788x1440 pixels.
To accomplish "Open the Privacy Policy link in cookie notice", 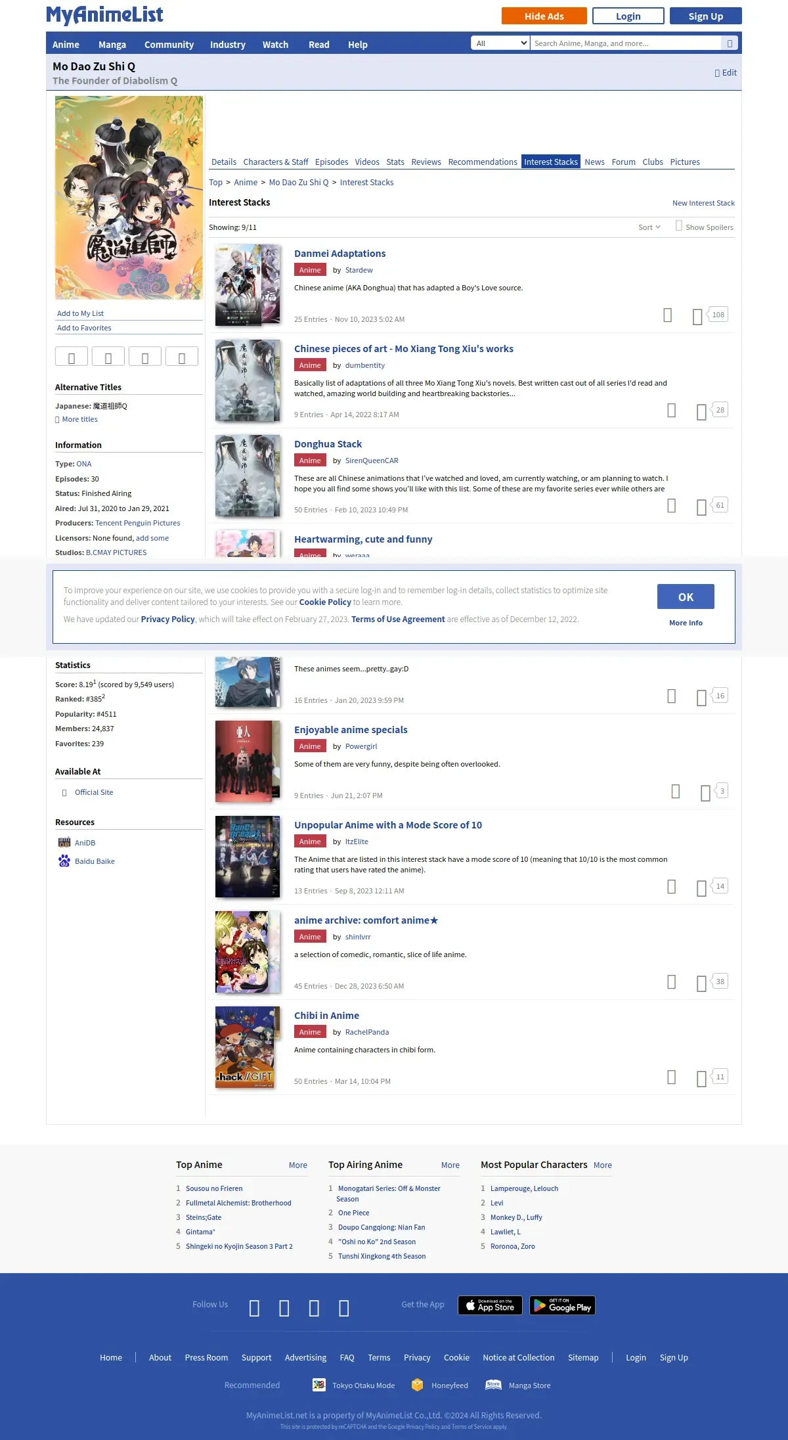I will pos(167,619).
